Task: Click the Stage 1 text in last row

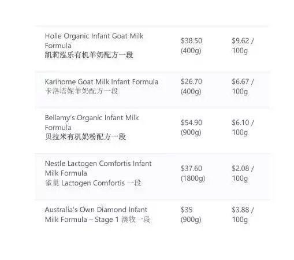Action: [x=106, y=220]
